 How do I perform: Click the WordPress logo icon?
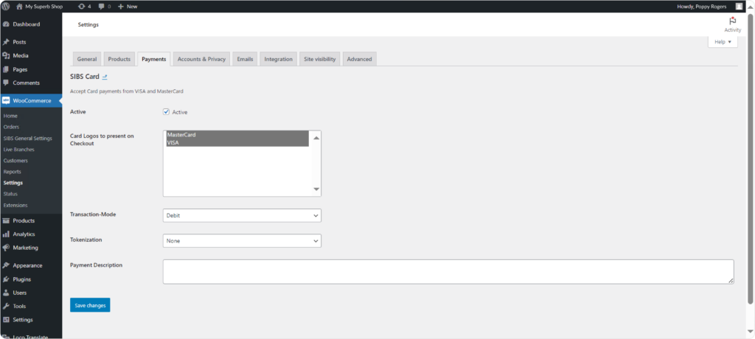6,6
